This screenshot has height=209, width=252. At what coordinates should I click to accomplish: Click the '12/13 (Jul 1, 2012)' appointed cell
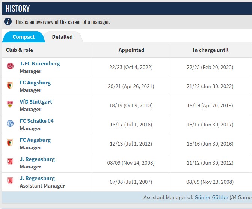click(131, 144)
